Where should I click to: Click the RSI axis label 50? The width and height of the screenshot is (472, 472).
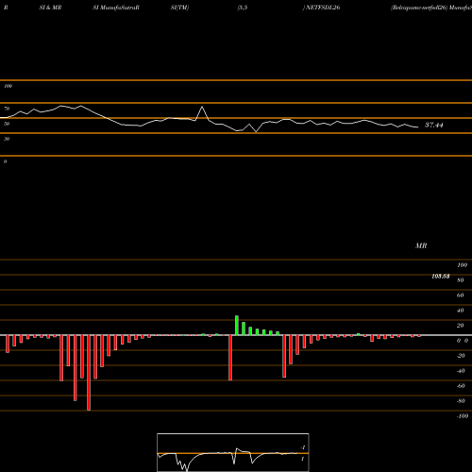7,124
